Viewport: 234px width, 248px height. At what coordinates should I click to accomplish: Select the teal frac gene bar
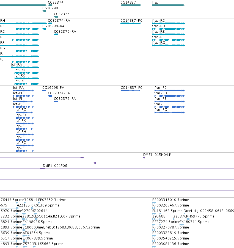pyautogui.click(x=169, y=5)
